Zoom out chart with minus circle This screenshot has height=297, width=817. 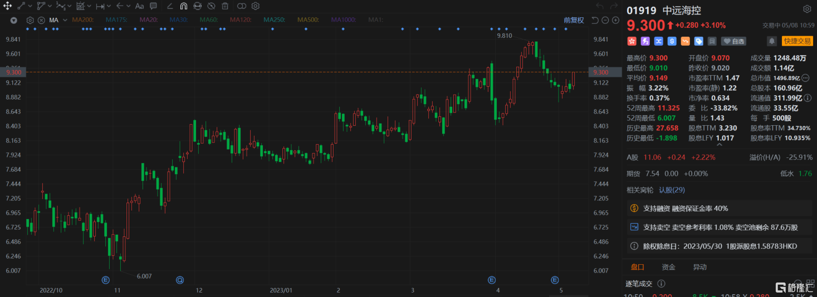[605, 20]
